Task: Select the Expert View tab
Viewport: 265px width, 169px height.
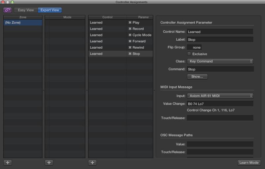Action: pos(50,10)
